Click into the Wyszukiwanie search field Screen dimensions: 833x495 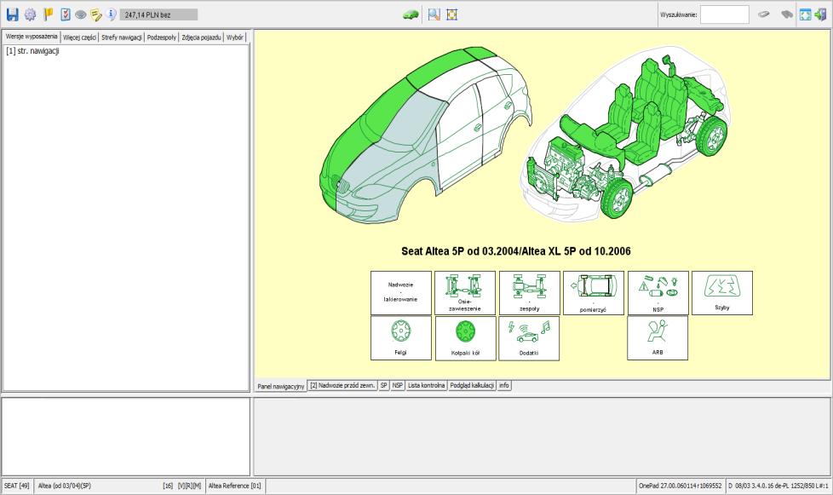(x=725, y=14)
